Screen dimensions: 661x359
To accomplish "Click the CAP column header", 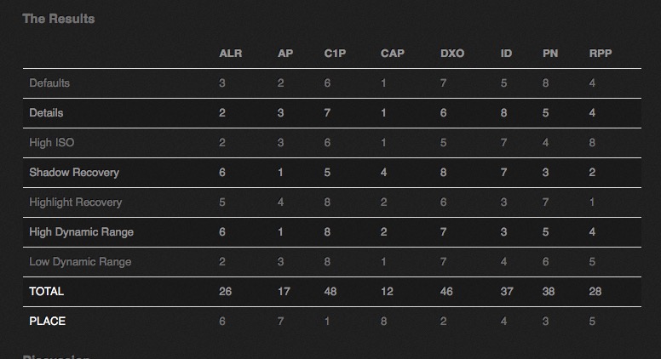I will coord(393,54).
